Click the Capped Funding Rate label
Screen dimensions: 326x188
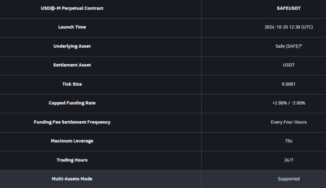[72, 103]
